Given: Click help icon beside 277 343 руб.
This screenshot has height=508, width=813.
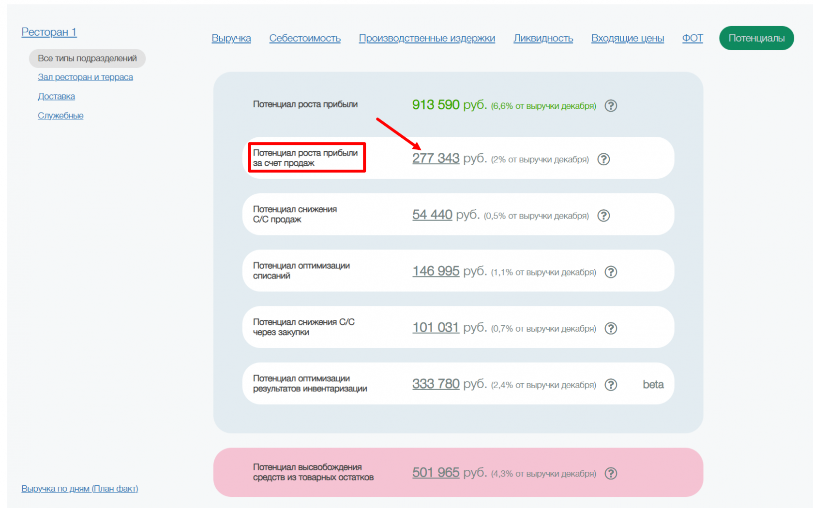Looking at the screenshot, I should click(x=603, y=159).
